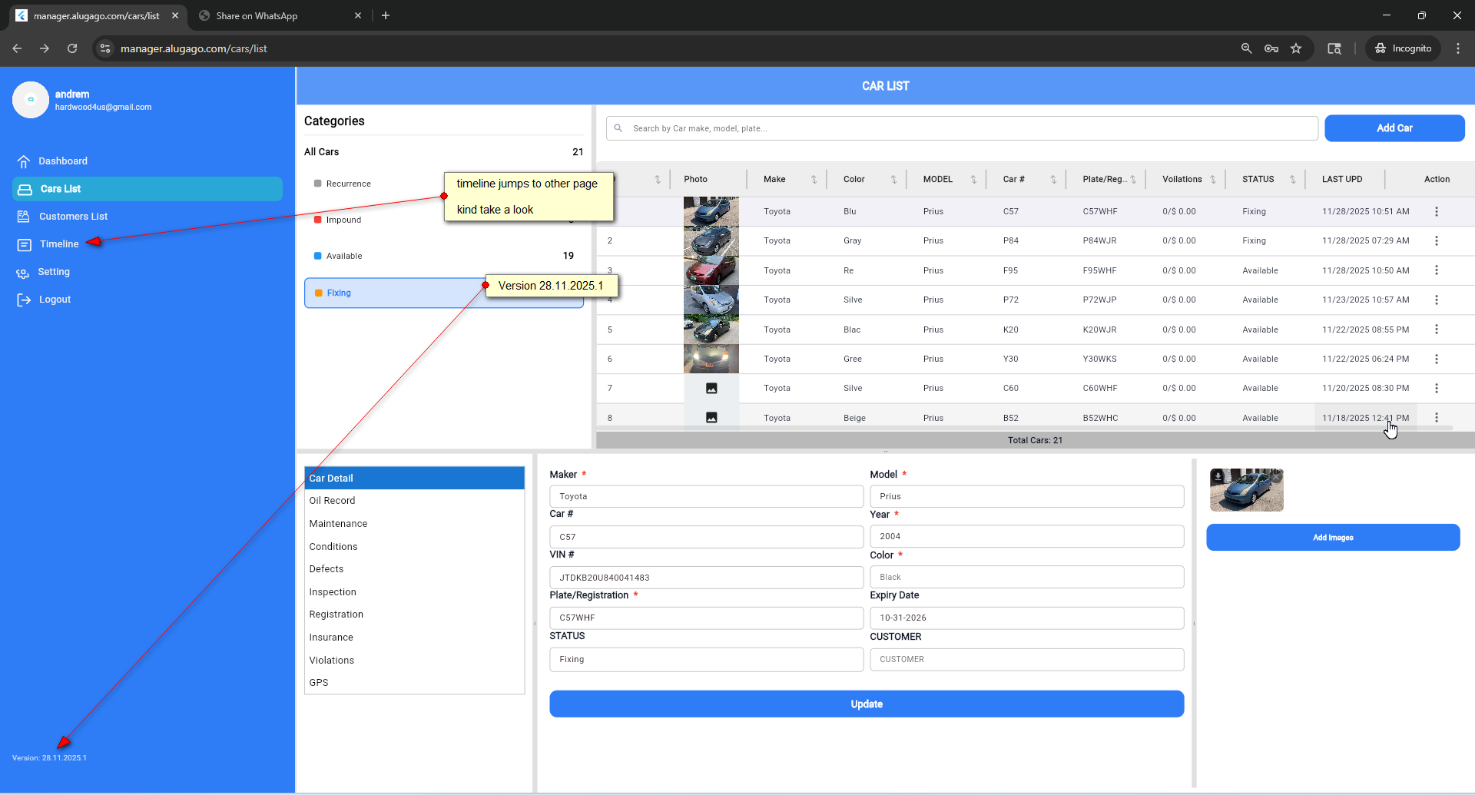Click the Timeline sidebar icon
Image resolution: width=1475 pixels, height=795 pixels.
point(25,244)
